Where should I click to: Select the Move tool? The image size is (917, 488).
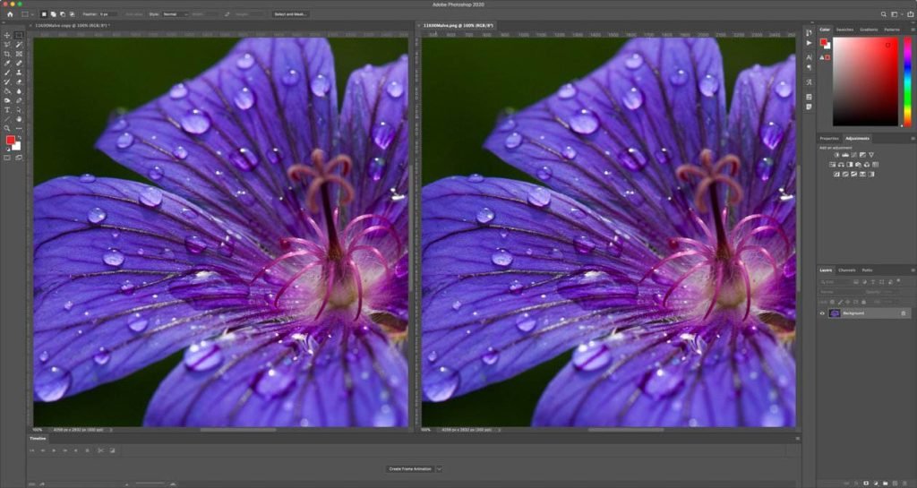(x=8, y=35)
